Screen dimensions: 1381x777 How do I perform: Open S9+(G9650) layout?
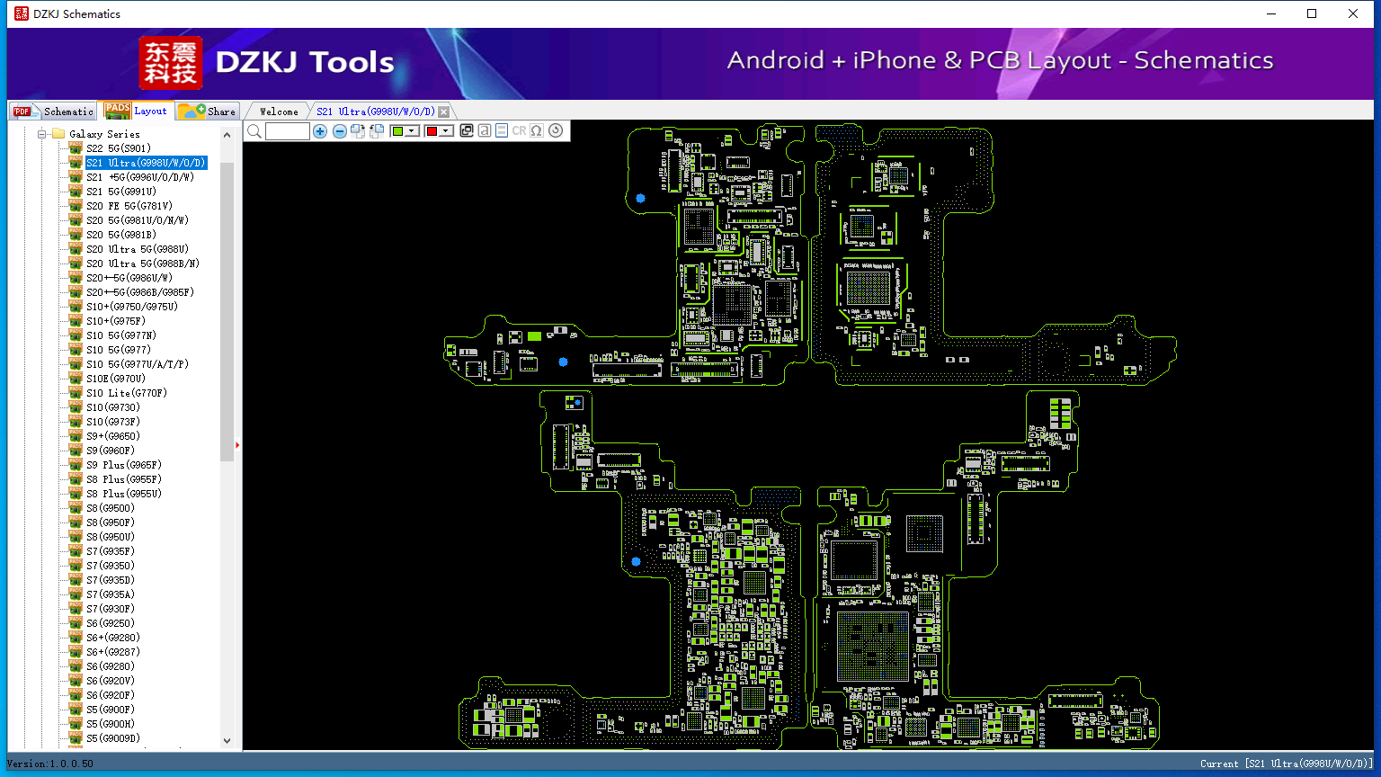(113, 436)
